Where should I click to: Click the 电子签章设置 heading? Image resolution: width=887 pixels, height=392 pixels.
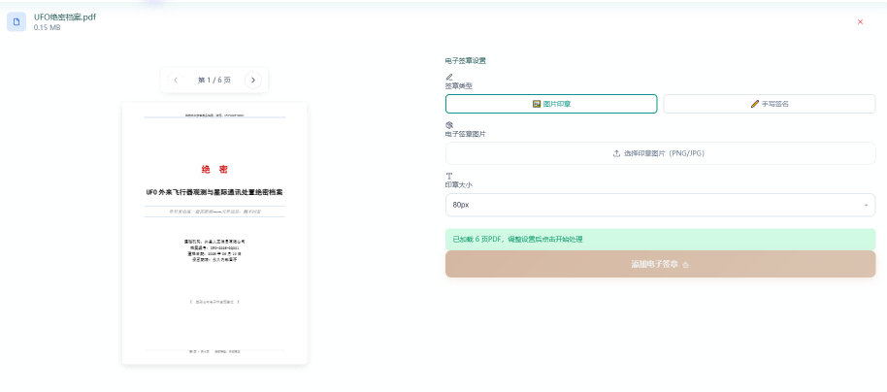(x=466, y=61)
